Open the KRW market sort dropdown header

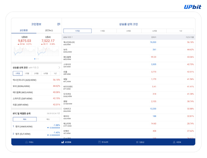click(x=68, y=37)
